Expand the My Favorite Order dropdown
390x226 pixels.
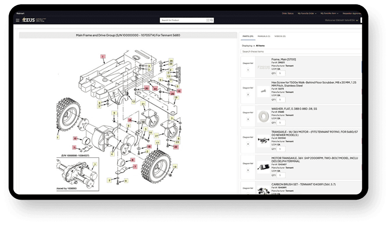tap(307, 13)
